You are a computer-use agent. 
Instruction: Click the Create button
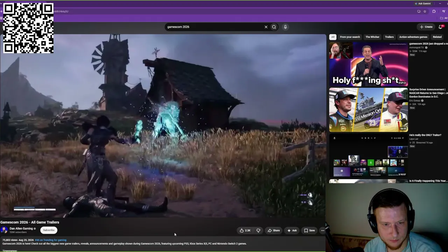pos(426,27)
